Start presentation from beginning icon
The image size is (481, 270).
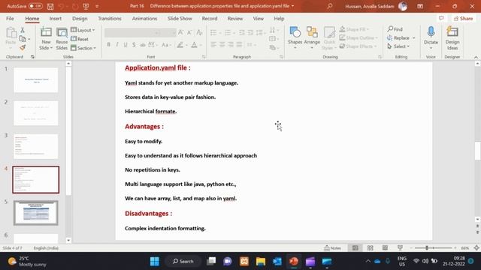coord(86,6)
